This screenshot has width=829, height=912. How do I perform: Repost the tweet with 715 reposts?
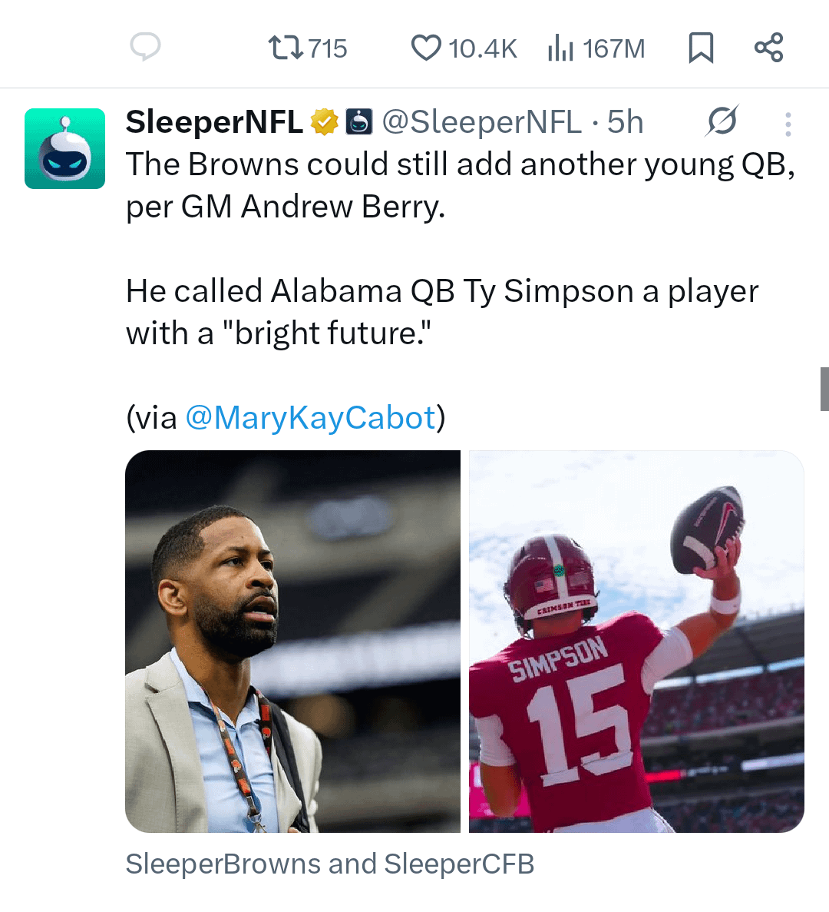tap(286, 48)
